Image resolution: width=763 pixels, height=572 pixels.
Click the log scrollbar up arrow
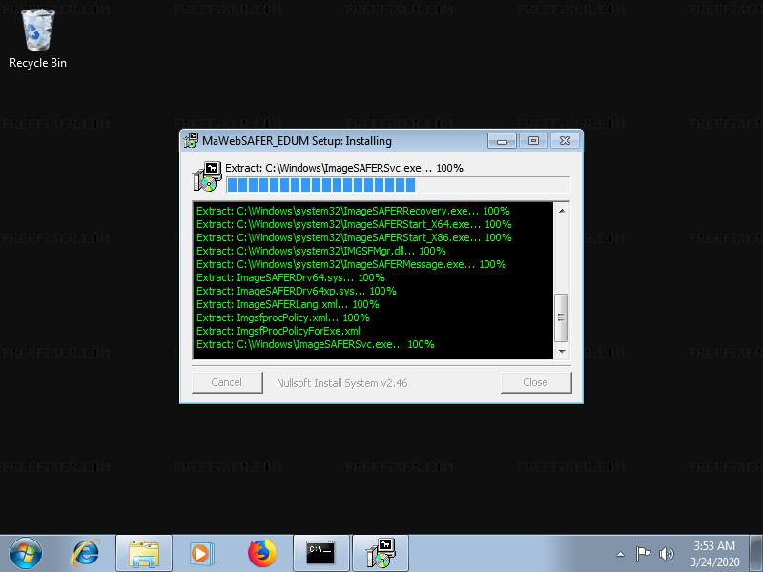pyautogui.click(x=562, y=211)
